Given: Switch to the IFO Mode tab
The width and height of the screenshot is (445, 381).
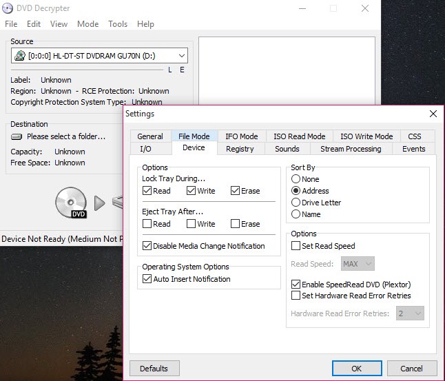Looking at the screenshot, I should point(242,136).
